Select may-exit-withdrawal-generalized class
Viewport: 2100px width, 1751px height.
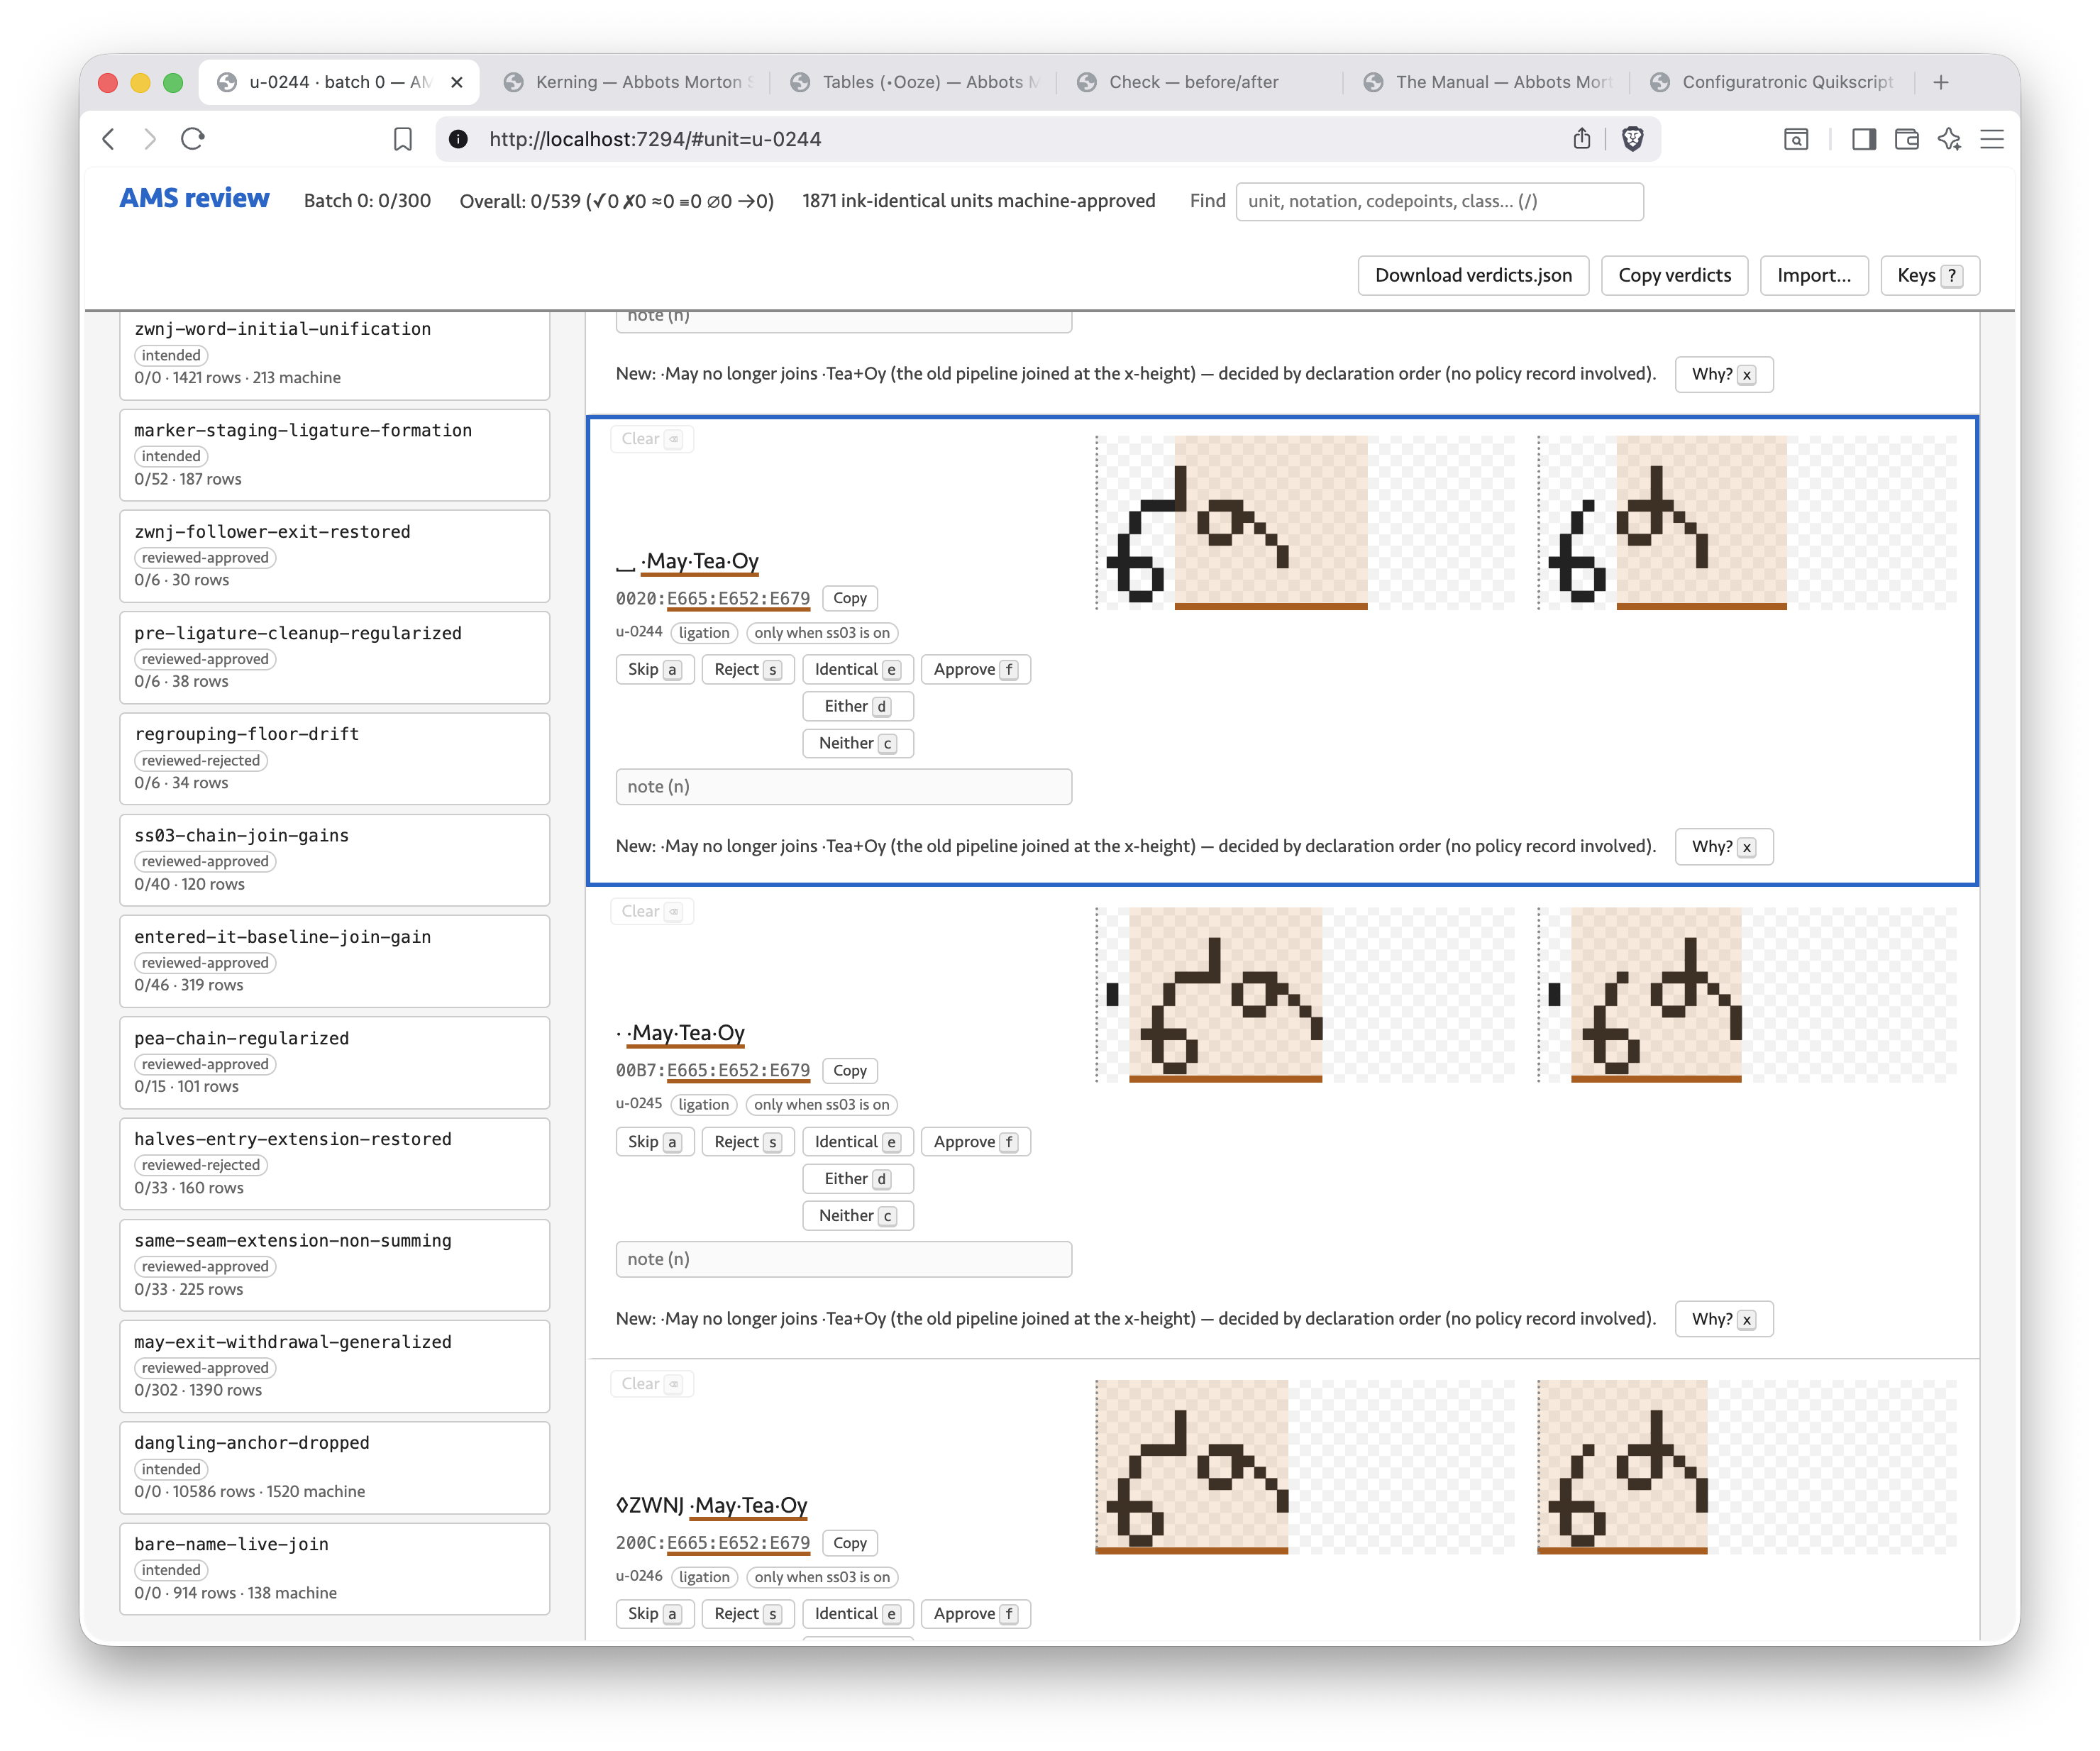click(334, 1366)
